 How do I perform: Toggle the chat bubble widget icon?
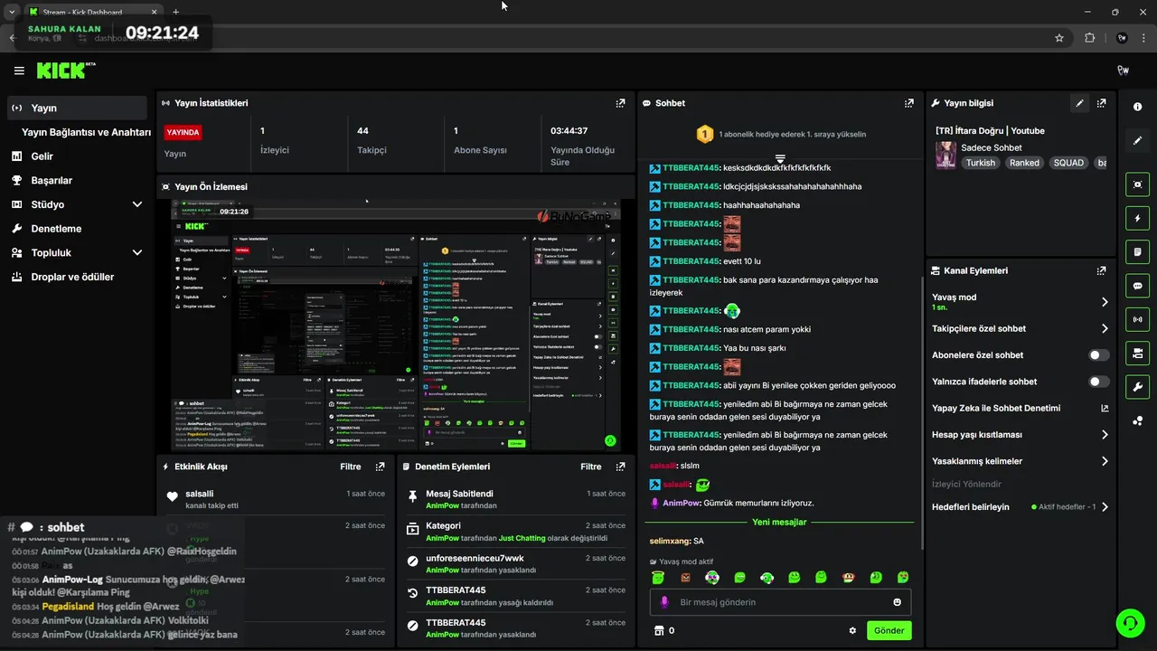click(1137, 286)
